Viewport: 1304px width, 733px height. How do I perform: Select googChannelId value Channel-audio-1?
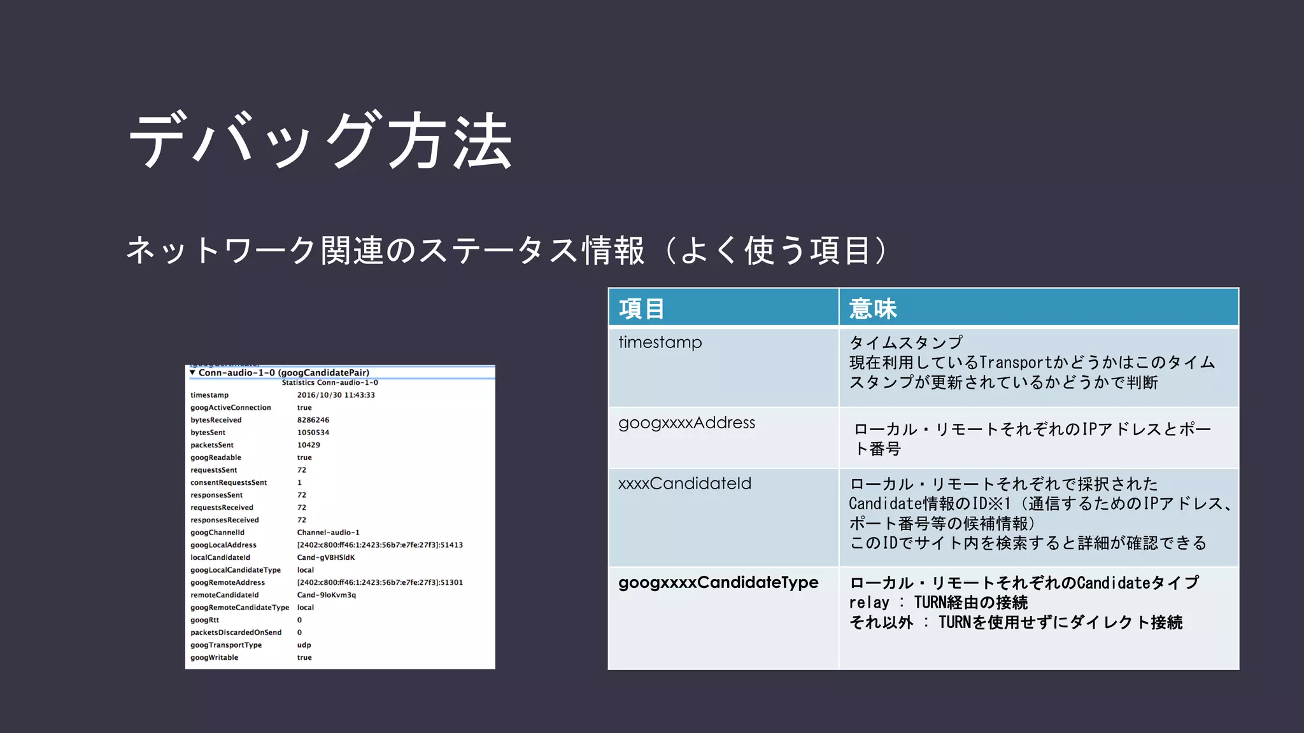(328, 533)
